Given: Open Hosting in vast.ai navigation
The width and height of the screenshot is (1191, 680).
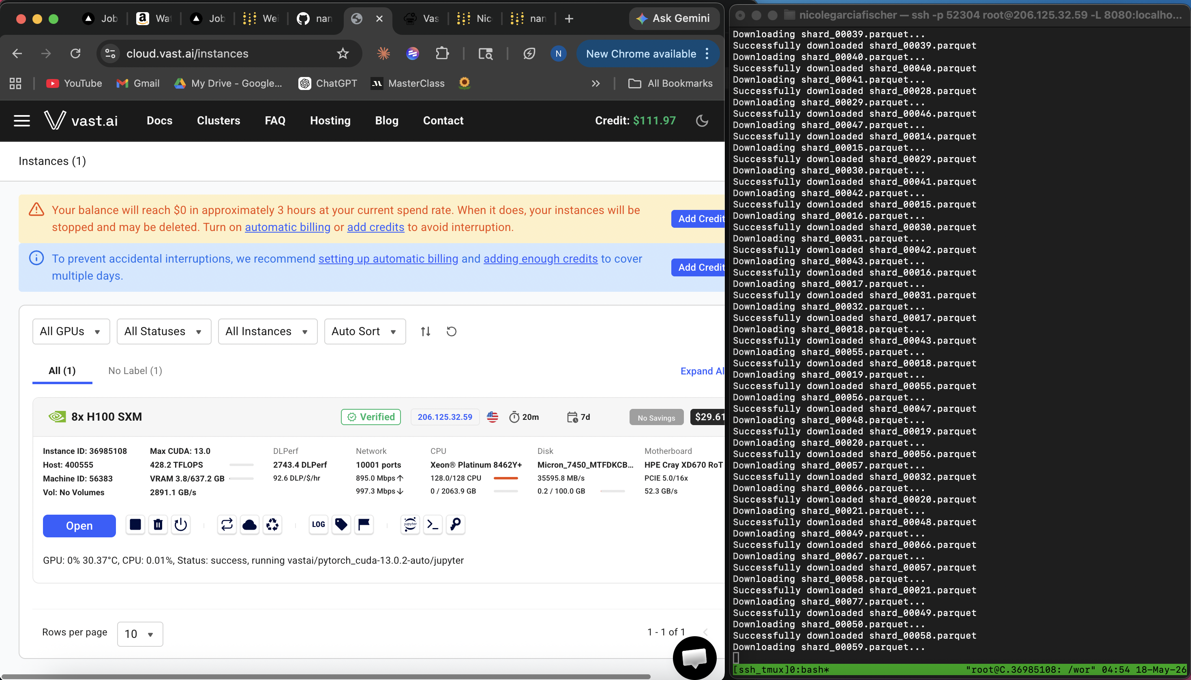Looking at the screenshot, I should coord(330,120).
